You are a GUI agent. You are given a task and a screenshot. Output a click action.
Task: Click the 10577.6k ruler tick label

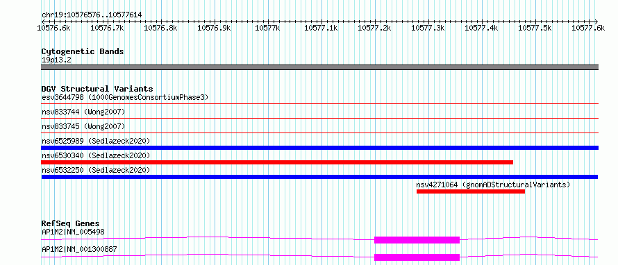click(x=588, y=28)
